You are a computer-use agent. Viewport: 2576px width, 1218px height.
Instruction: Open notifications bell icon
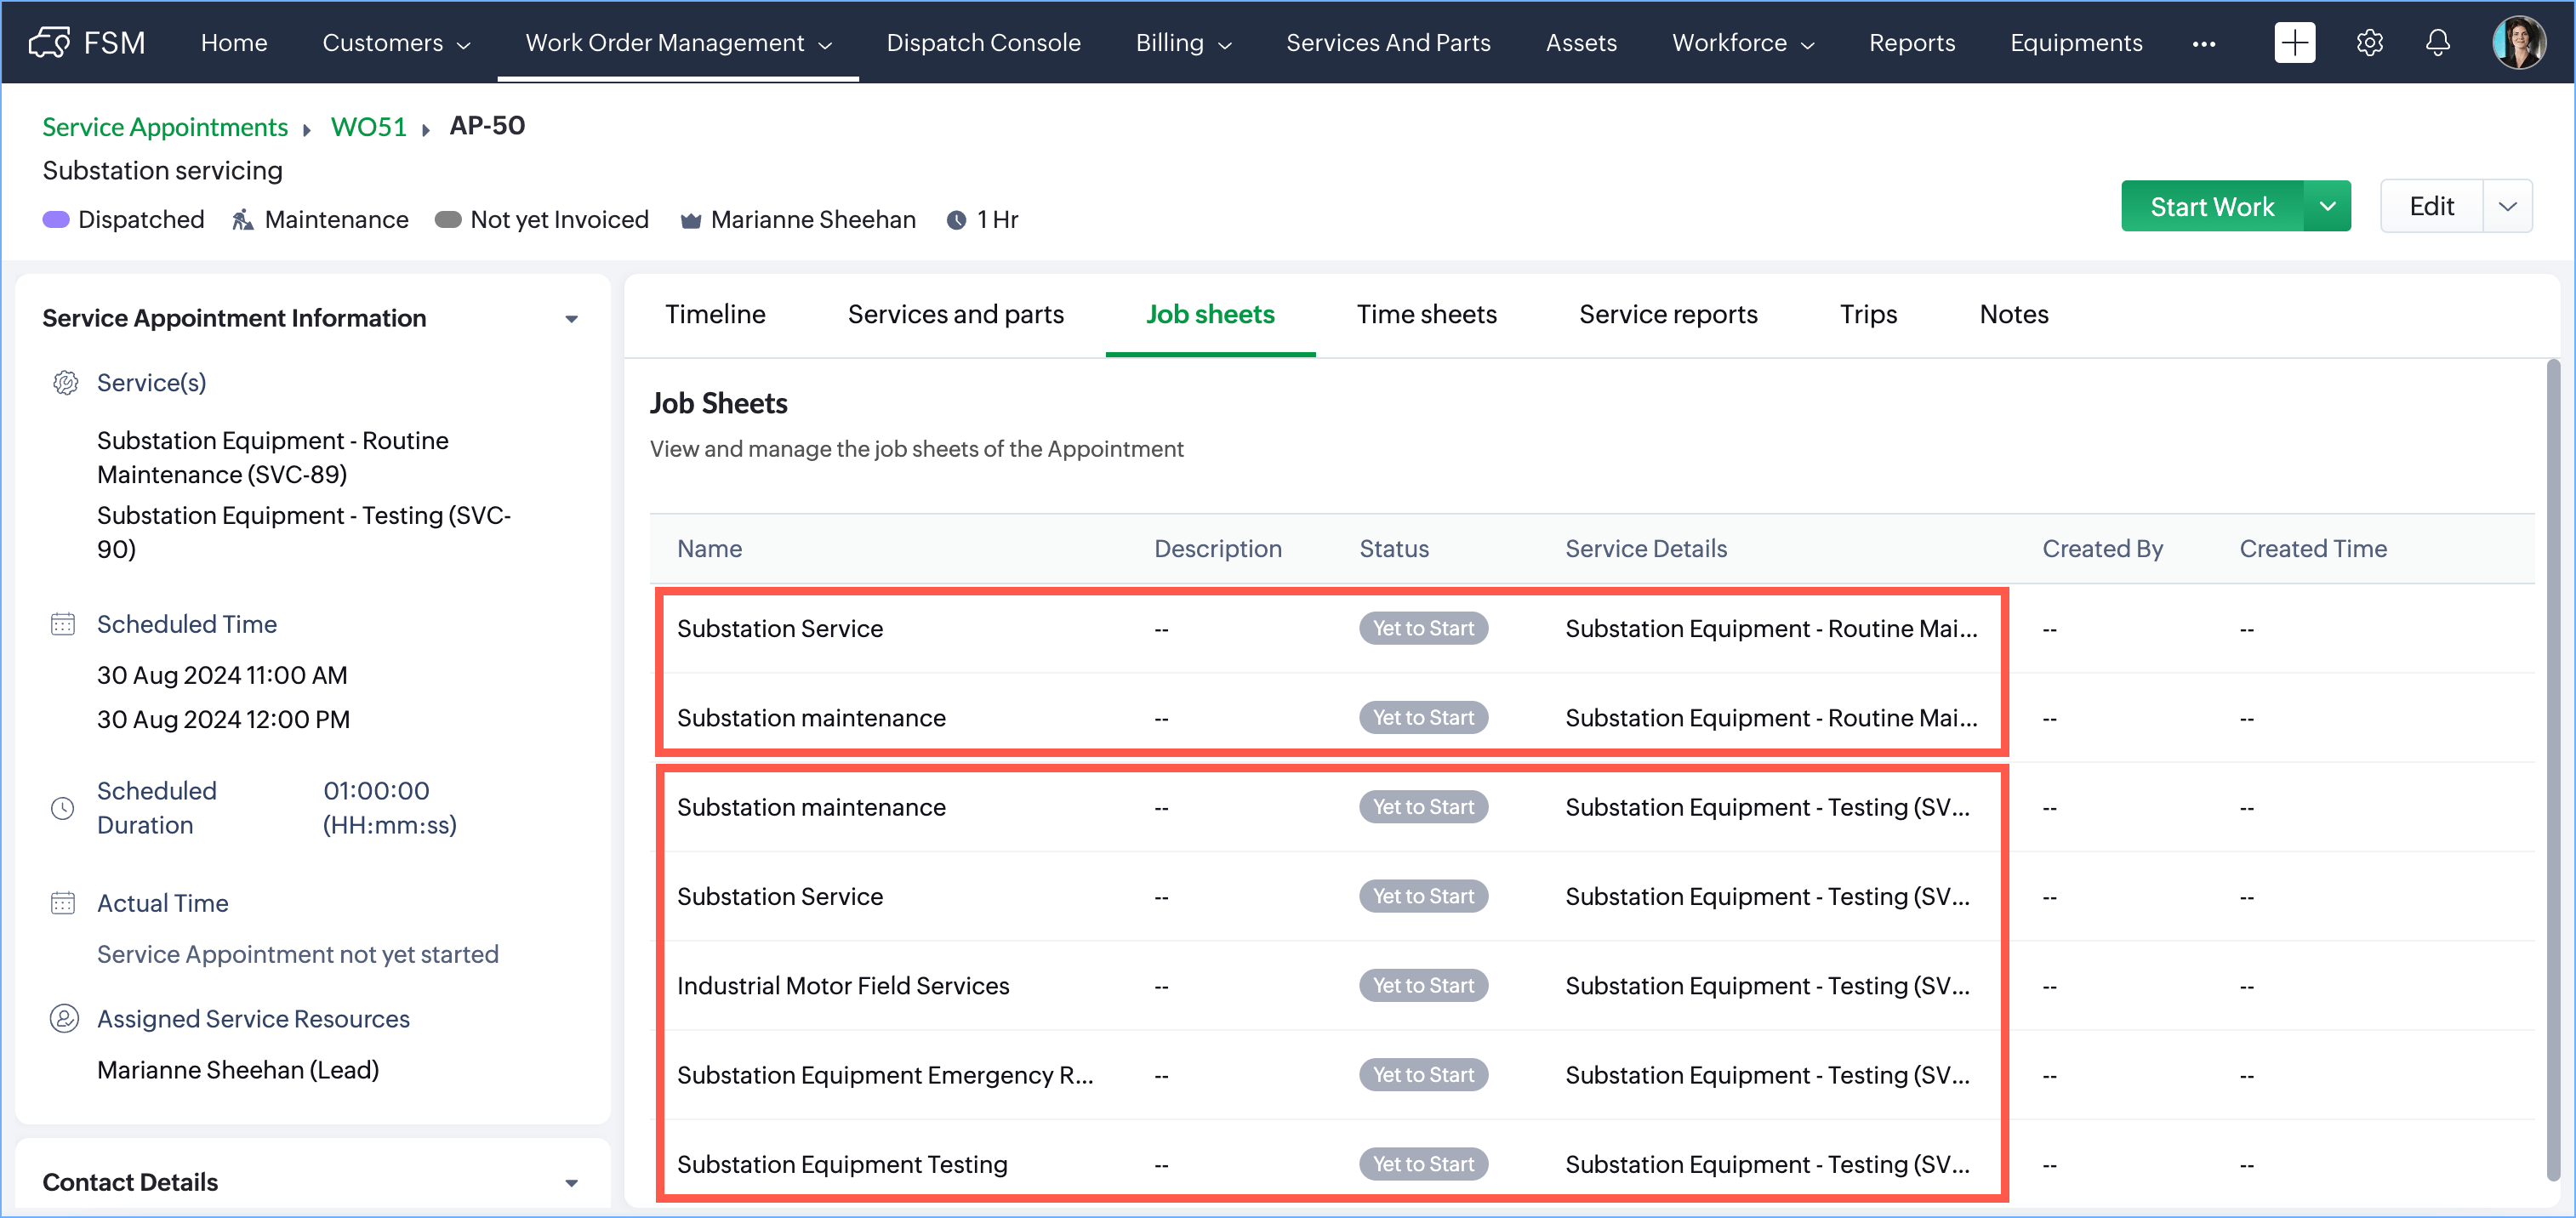coord(2438,42)
